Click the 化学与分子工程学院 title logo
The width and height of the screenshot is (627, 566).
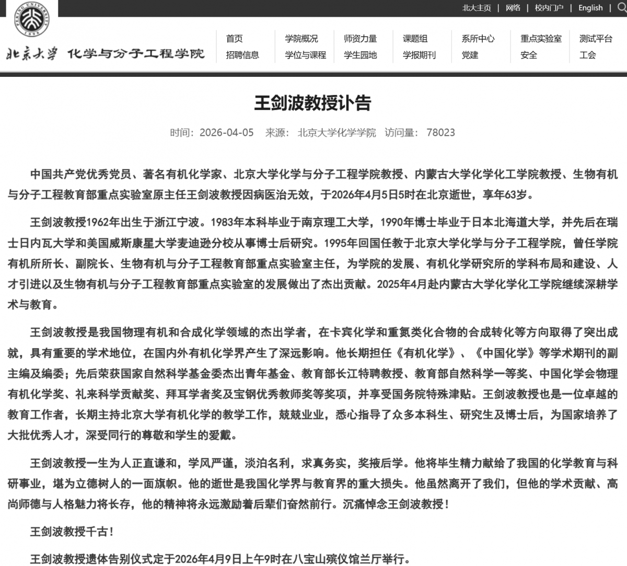(x=136, y=54)
